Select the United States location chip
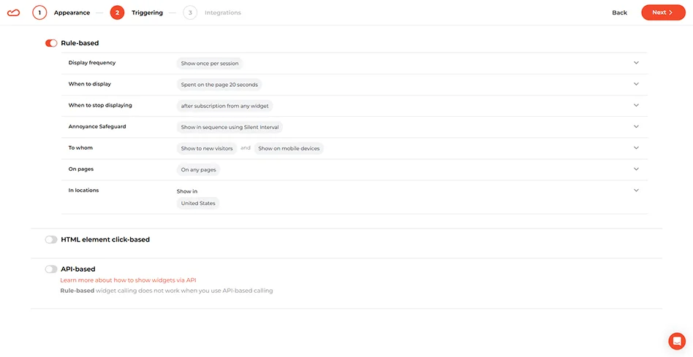The height and width of the screenshot is (357, 693). [198, 203]
